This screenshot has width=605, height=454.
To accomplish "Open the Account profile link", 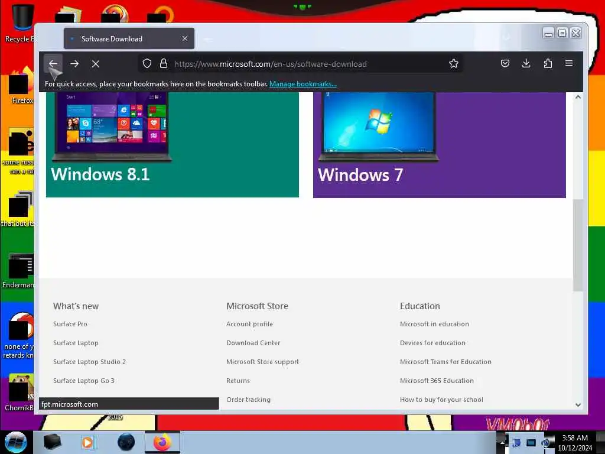I will click(x=250, y=324).
